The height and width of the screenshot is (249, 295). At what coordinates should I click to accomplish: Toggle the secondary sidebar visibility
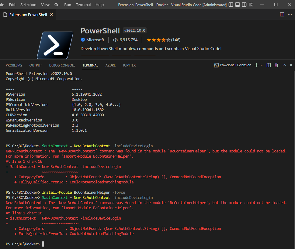pyautogui.click(x=244, y=4)
